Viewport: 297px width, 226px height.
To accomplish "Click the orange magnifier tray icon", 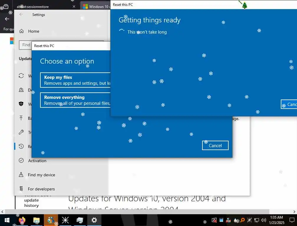I will coord(242,220).
